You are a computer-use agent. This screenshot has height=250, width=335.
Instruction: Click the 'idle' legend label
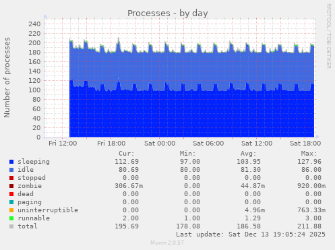point(26,170)
